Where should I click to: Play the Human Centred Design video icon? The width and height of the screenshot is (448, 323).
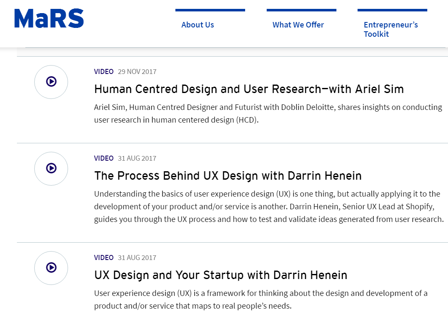tap(51, 82)
